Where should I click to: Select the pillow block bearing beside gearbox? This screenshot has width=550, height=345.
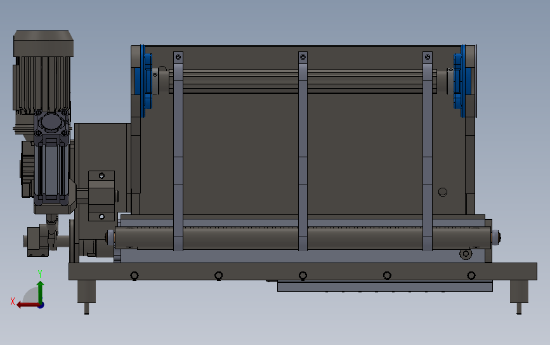[x=101, y=196]
